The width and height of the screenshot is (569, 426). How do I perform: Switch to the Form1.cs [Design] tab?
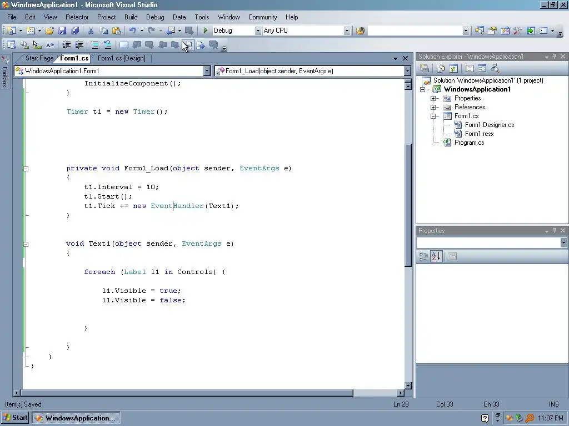tap(122, 58)
